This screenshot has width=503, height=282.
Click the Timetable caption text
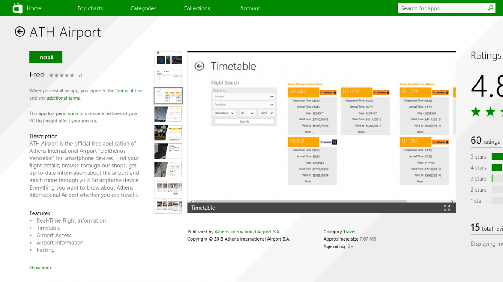[203, 208]
